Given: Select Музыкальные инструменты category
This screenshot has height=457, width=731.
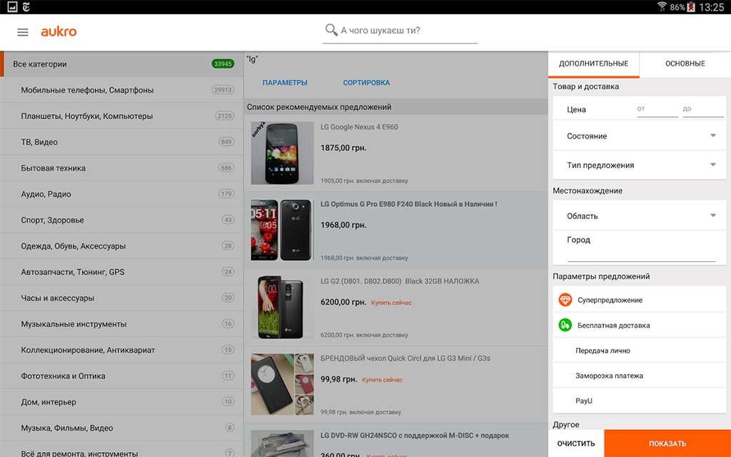Looking at the screenshot, I should tap(121, 324).
